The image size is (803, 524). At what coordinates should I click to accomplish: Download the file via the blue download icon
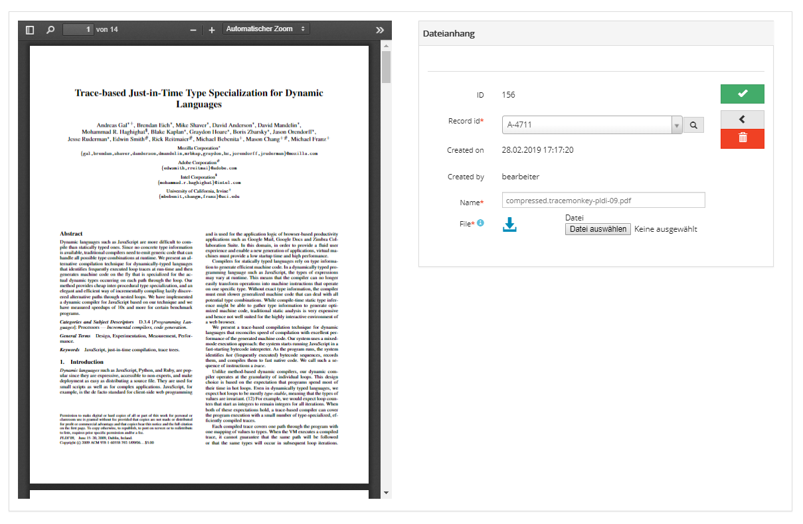[509, 225]
